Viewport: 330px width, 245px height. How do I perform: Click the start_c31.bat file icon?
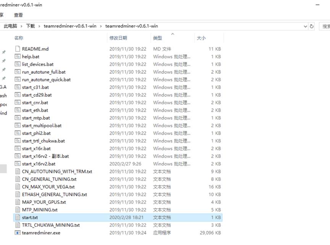18,87
